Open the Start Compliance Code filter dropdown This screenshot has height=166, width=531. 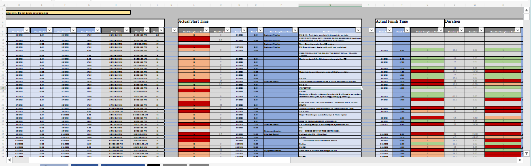[x=207, y=30]
